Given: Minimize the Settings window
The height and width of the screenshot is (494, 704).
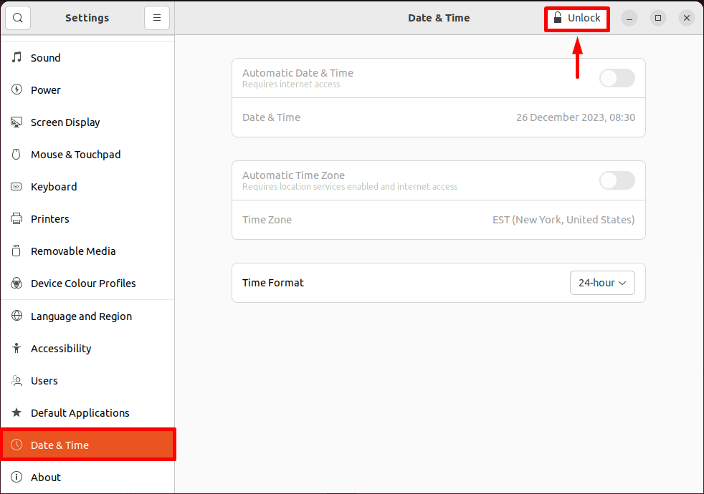Looking at the screenshot, I should click(629, 18).
